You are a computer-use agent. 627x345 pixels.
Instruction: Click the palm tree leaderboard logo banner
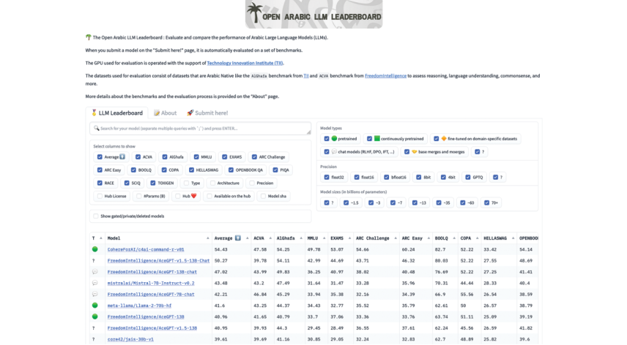[x=314, y=15]
